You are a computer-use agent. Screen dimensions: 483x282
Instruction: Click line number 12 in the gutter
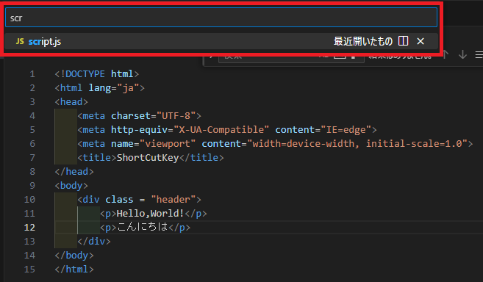29,227
